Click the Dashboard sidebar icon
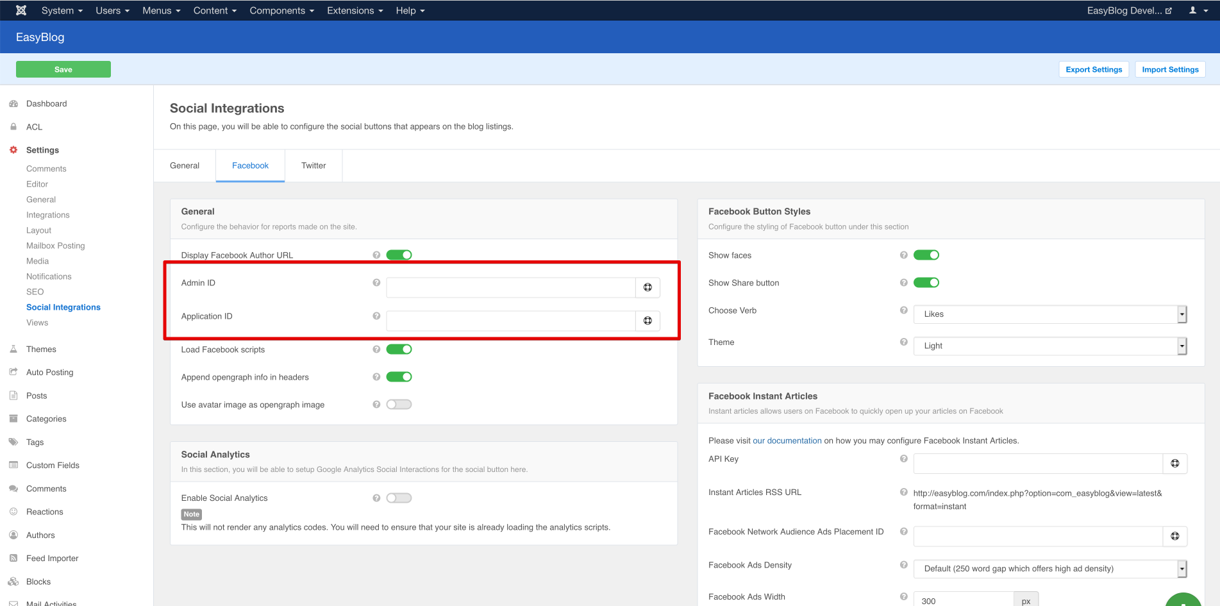This screenshot has width=1220, height=606. point(13,103)
